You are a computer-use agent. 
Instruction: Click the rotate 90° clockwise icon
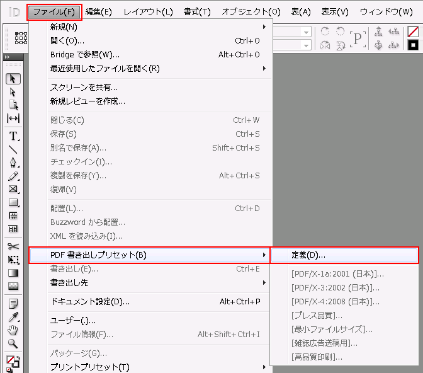tap(325, 32)
